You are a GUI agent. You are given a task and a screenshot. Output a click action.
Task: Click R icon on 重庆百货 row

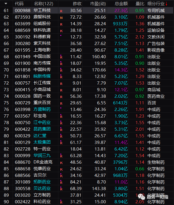pyautogui.click(x=61, y=104)
